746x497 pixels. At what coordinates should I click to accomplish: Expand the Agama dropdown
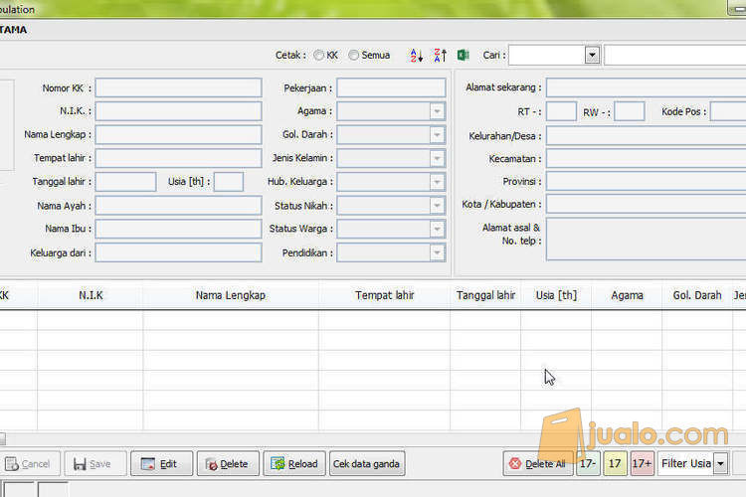[x=437, y=111]
